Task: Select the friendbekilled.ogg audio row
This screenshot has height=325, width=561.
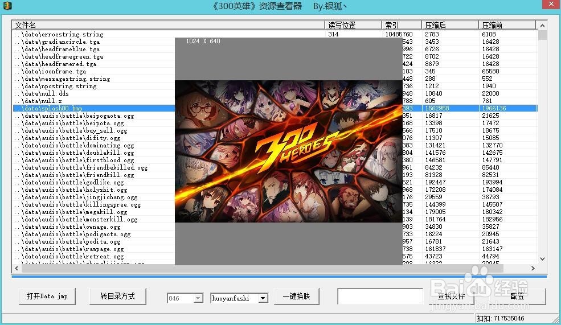Action: point(275,168)
